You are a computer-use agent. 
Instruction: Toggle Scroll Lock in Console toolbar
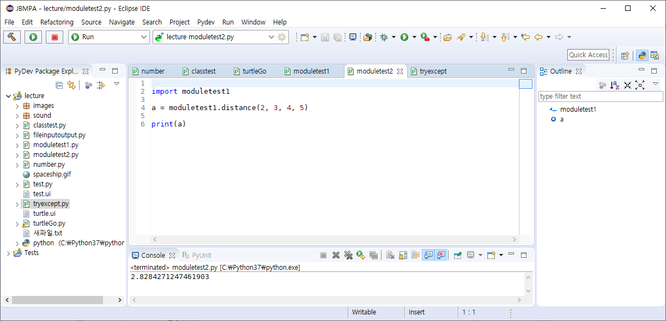[x=403, y=255]
